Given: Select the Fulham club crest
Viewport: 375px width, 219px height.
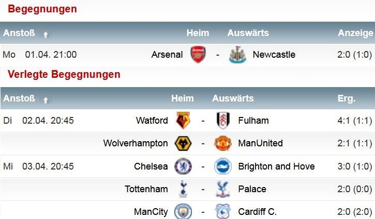Looking at the screenshot, I should pos(223,121).
